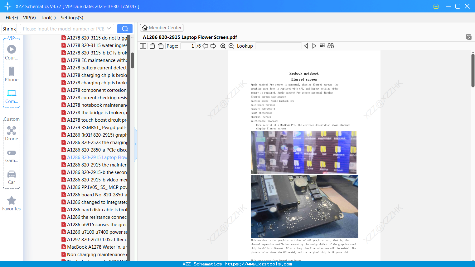475x267 pixels.
Task: Click the PDF viewer vertical scrollbar
Action: click(473, 70)
